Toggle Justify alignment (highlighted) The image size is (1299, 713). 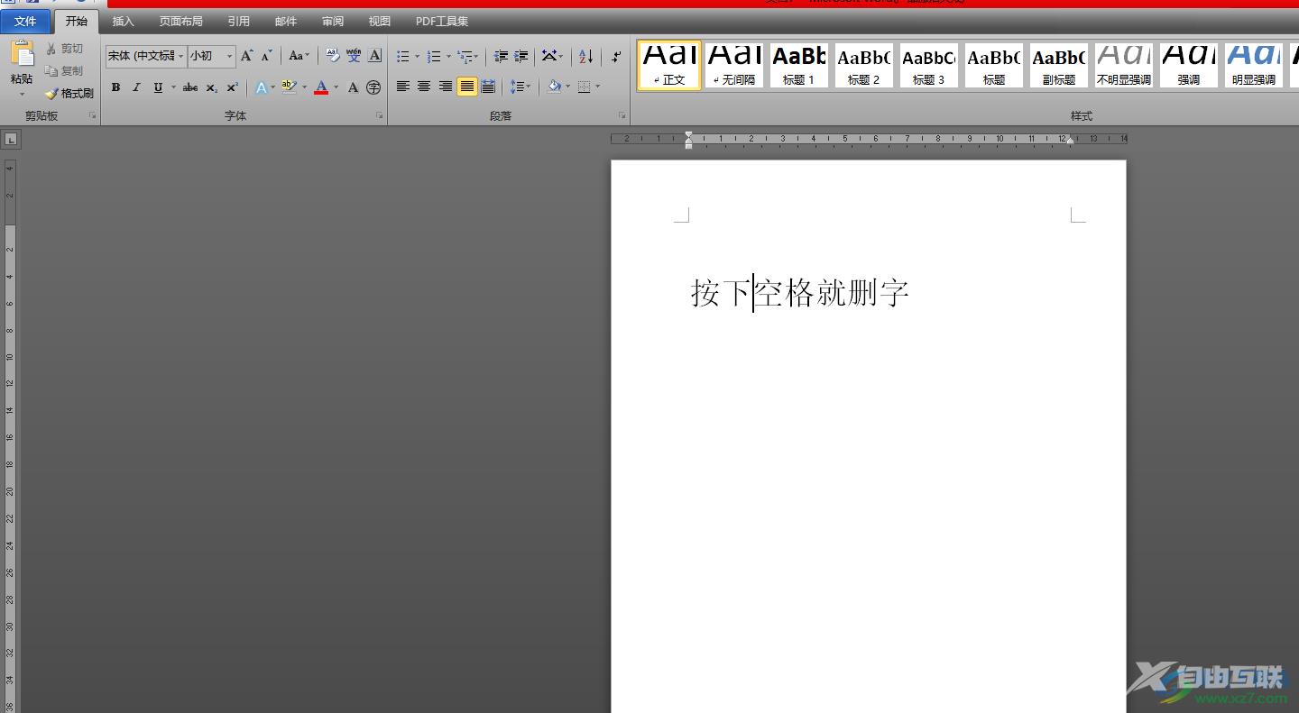click(467, 87)
